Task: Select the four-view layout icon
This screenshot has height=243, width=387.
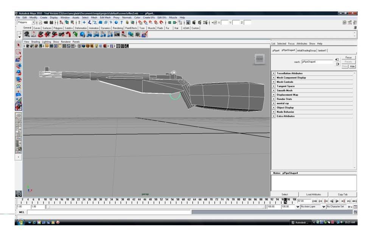Action: (x=19, y=123)
